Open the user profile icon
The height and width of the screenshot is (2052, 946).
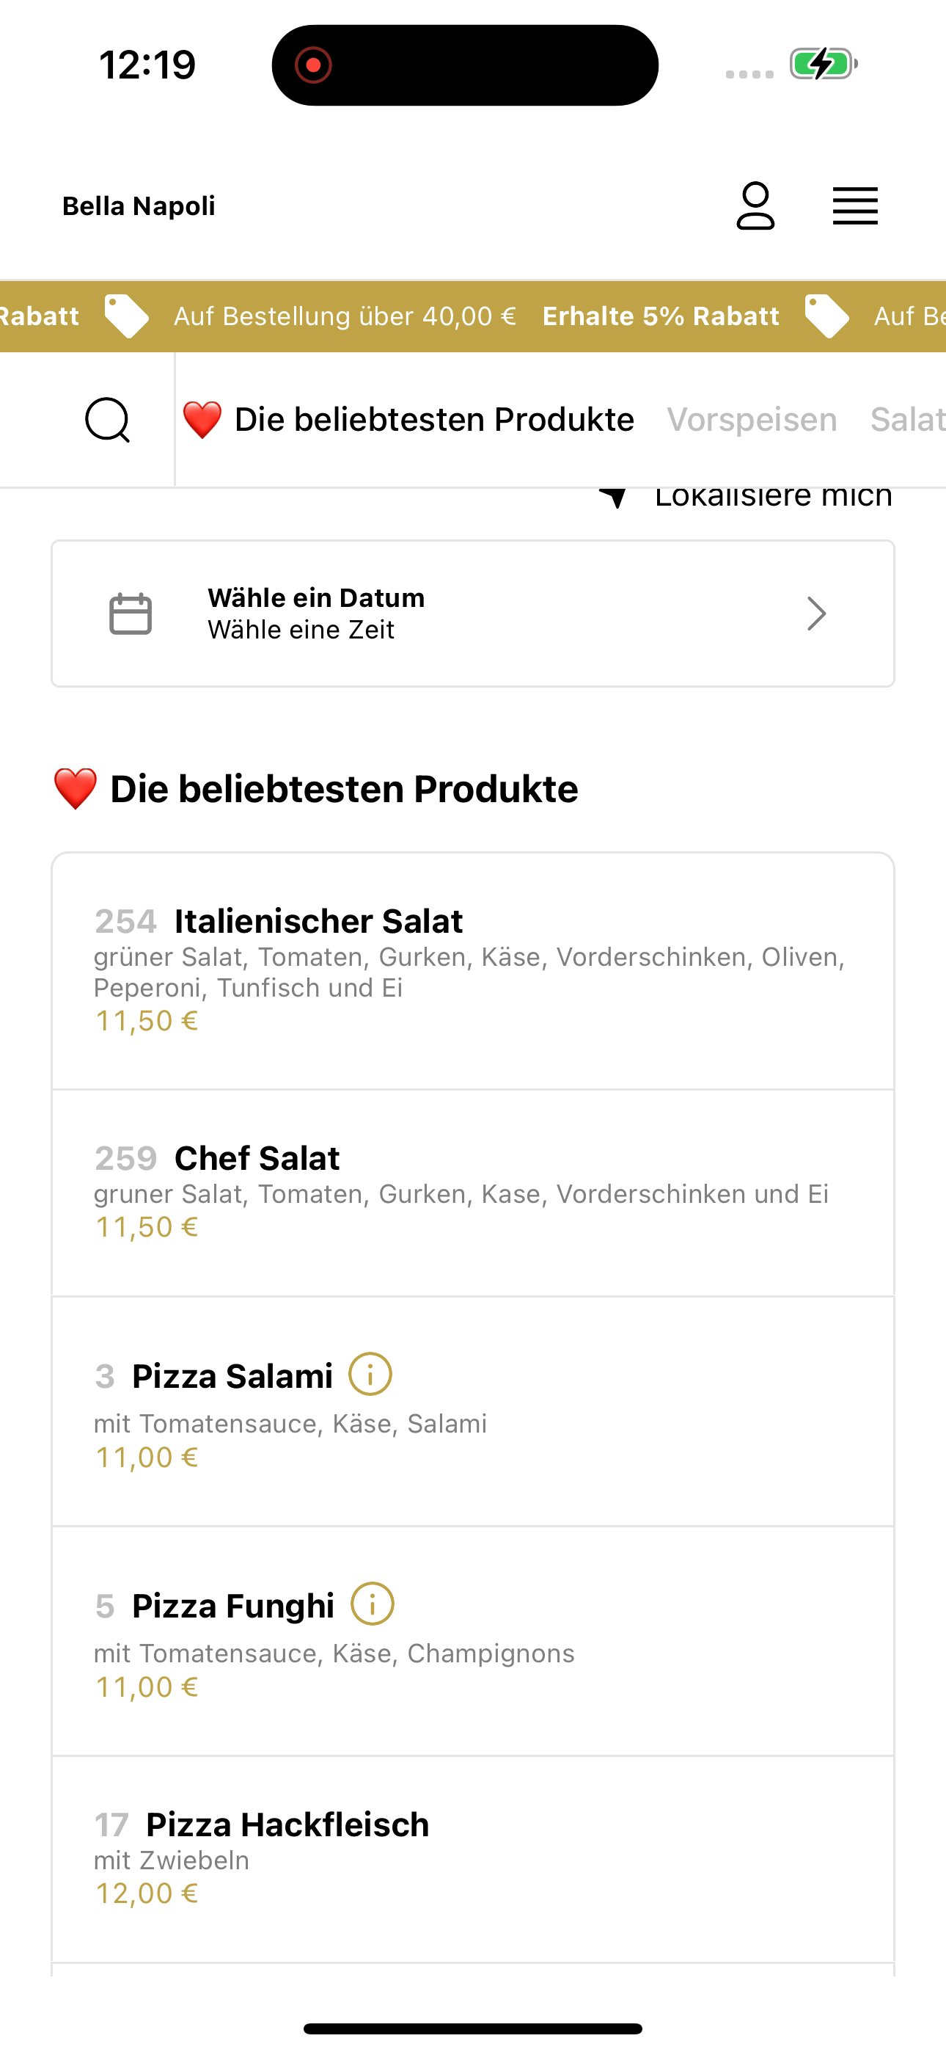pos(755,206)
